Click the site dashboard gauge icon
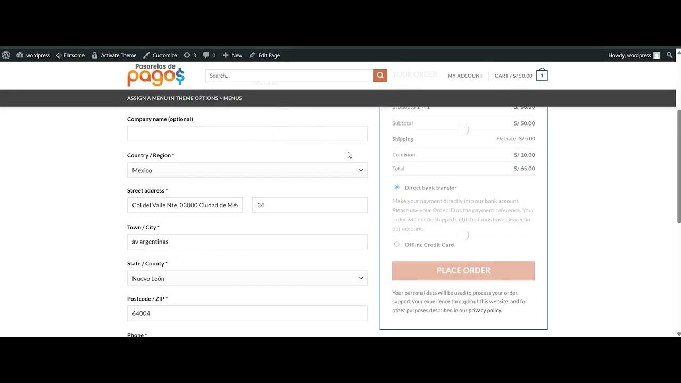The image size is (681, 383). (x=20, y=55)
